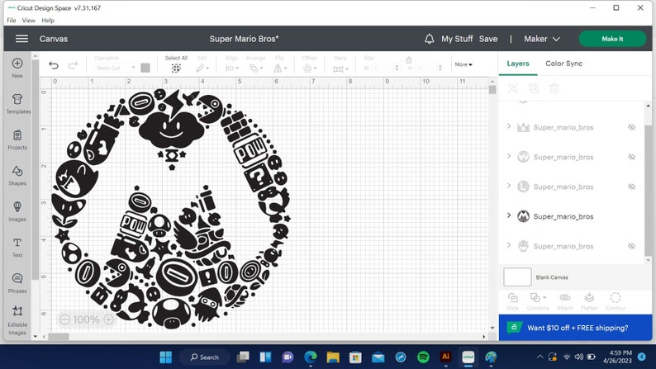Show the L-icon Super_mario_bros layer
This screenshot has height=369, width=656.
click(632, 187)
